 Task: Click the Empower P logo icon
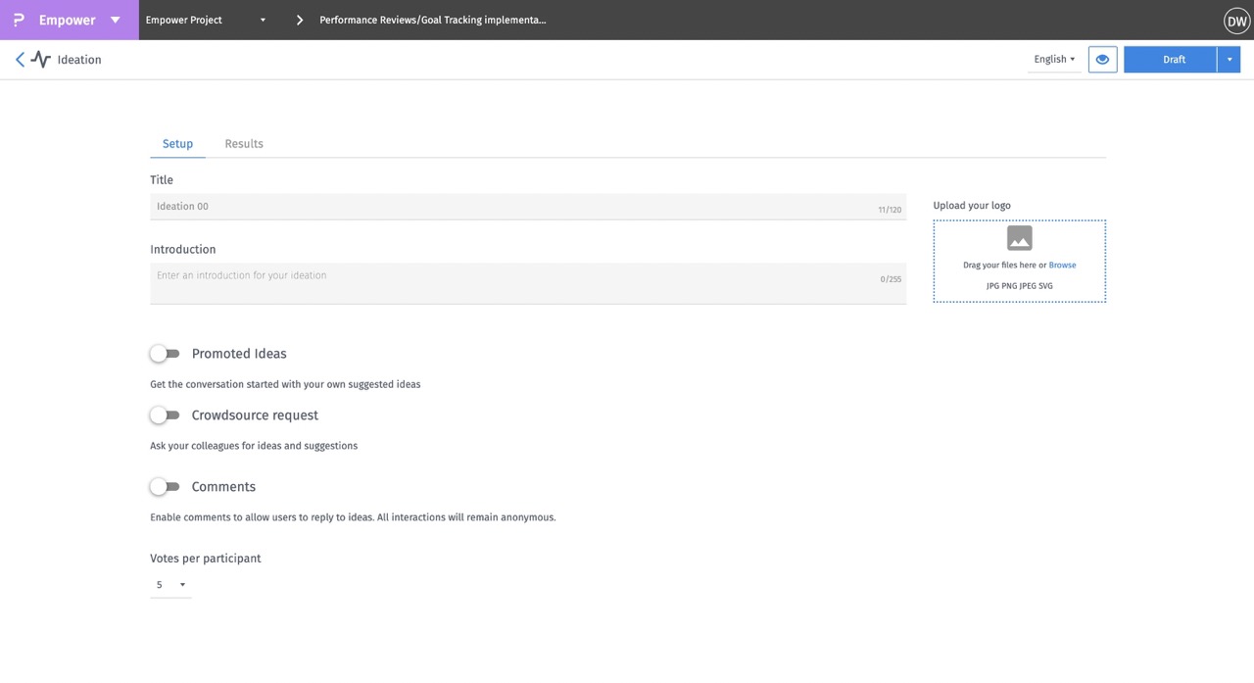tap(19, 20)
